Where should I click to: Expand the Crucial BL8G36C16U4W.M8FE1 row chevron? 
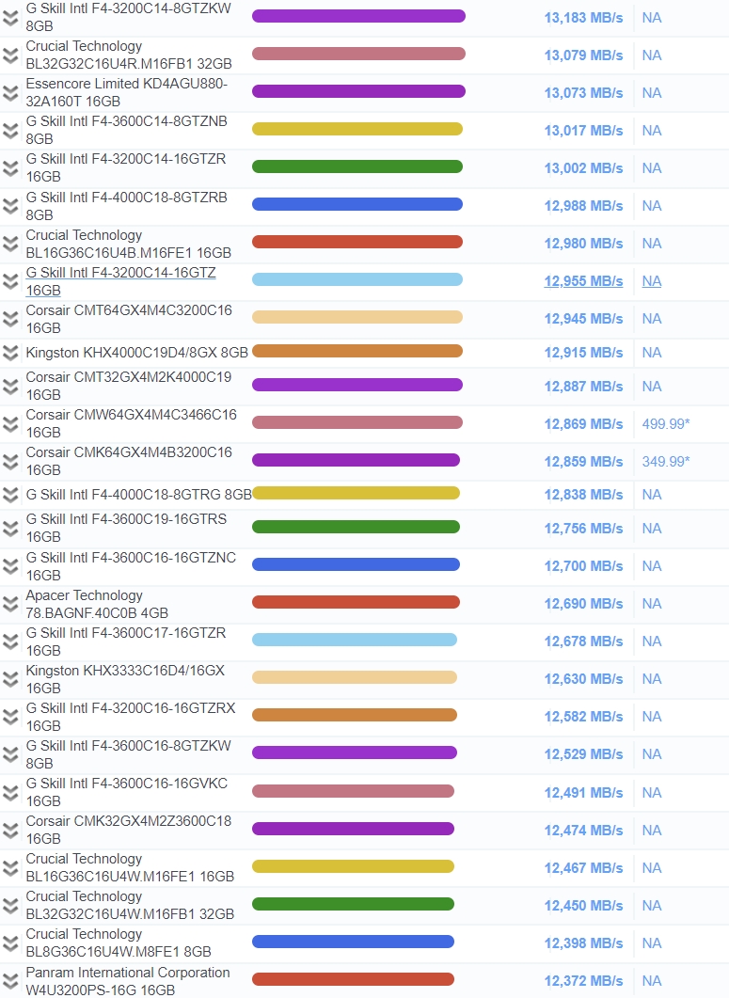[x=10, y=942]
